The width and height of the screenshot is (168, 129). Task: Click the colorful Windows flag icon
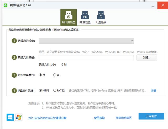pos(19,117)
